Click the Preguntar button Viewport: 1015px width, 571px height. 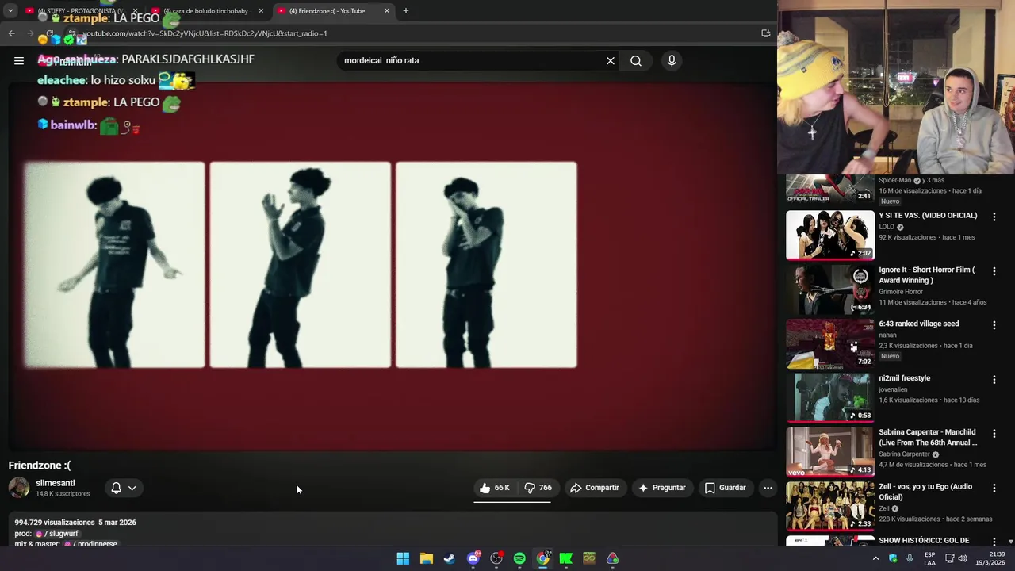tap(662, 488)
